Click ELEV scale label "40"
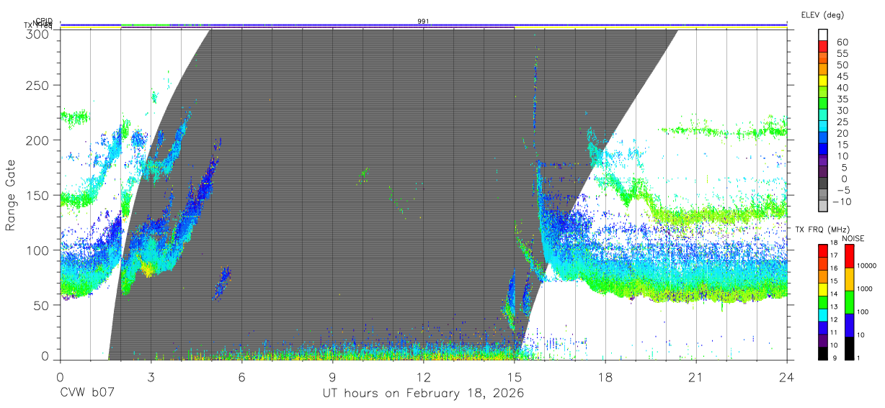The image size is (885, 408). (x=842, y=88)
